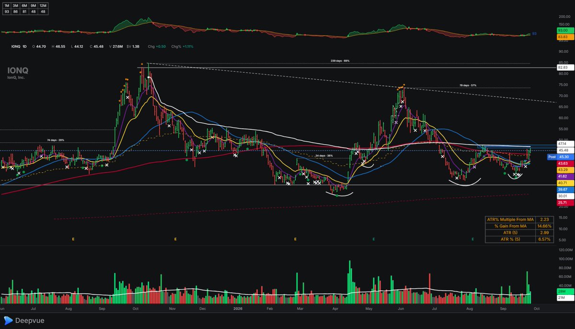Select the 3M performance column header

click(16, 5)
